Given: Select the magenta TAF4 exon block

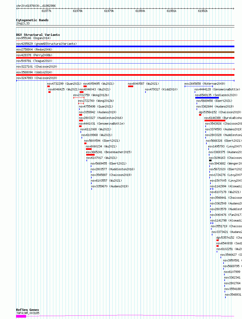Looking at the screenshot, I should [21, 316].
